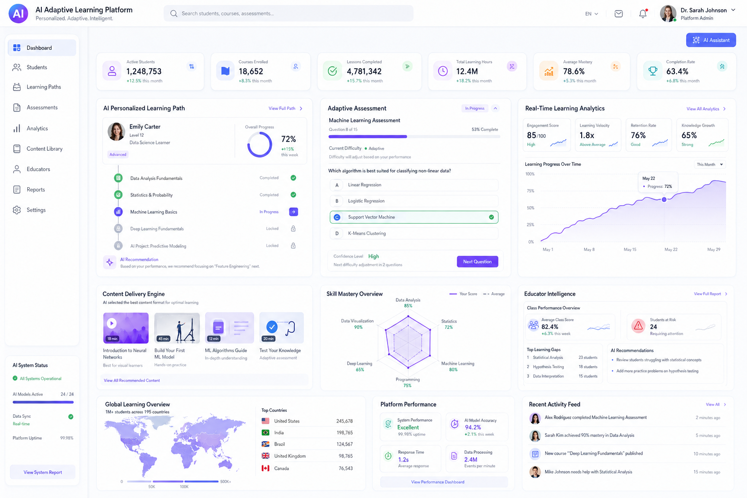Screen dimensions: 747x498
Task: Launch the AI Assistant button
Action: tap(711, 40)
